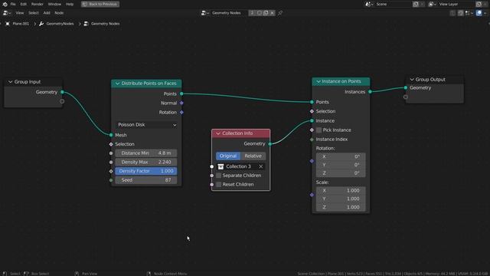The width and height of the screenshot is (490, 276).
Task: Click the Selection socket on Instance on Points
Action: 312,111
